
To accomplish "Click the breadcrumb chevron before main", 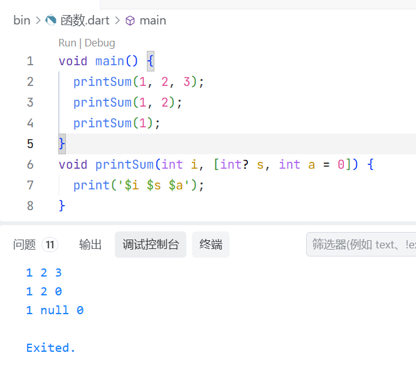I will click(117, 21).
